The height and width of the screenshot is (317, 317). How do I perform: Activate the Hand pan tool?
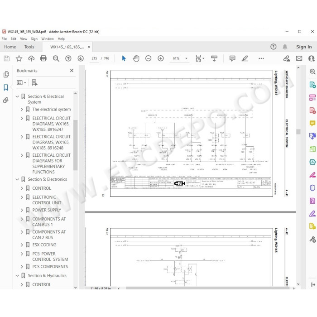pyautogui.click(x=136, y=58)
